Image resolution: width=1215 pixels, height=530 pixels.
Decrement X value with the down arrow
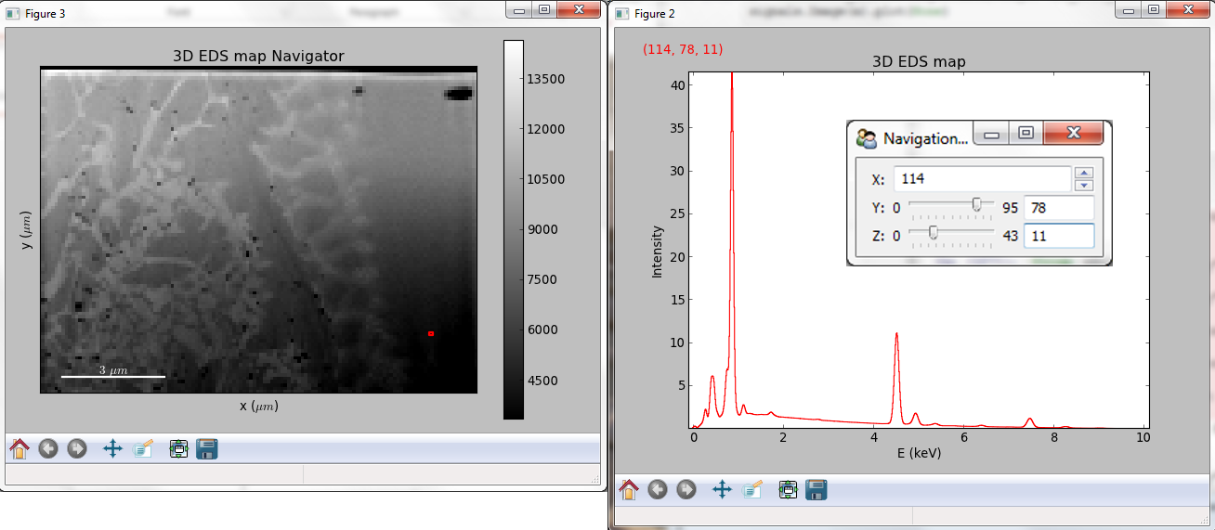(x=1084, y=185)
